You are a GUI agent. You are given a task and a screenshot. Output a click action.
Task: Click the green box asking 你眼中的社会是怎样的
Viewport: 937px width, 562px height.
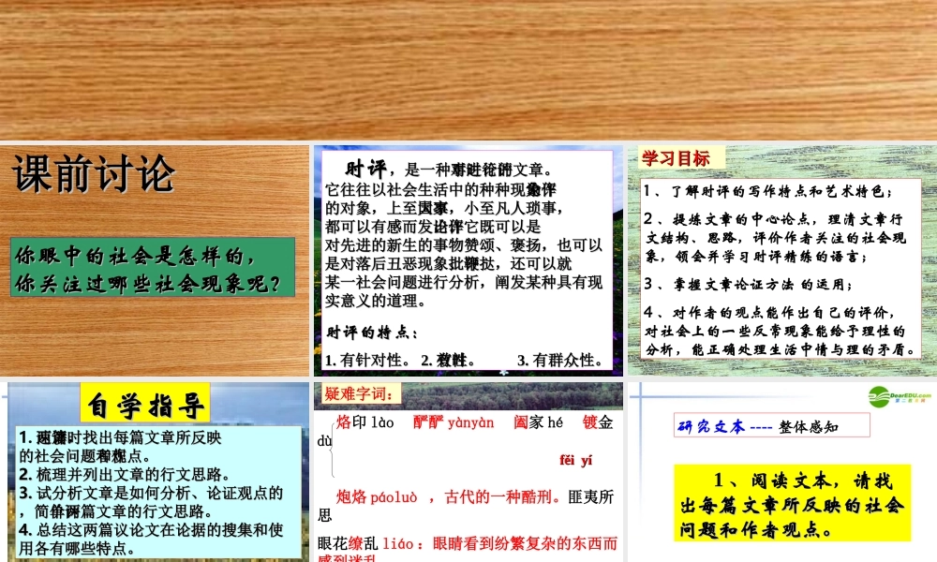(x=153, y=268)
